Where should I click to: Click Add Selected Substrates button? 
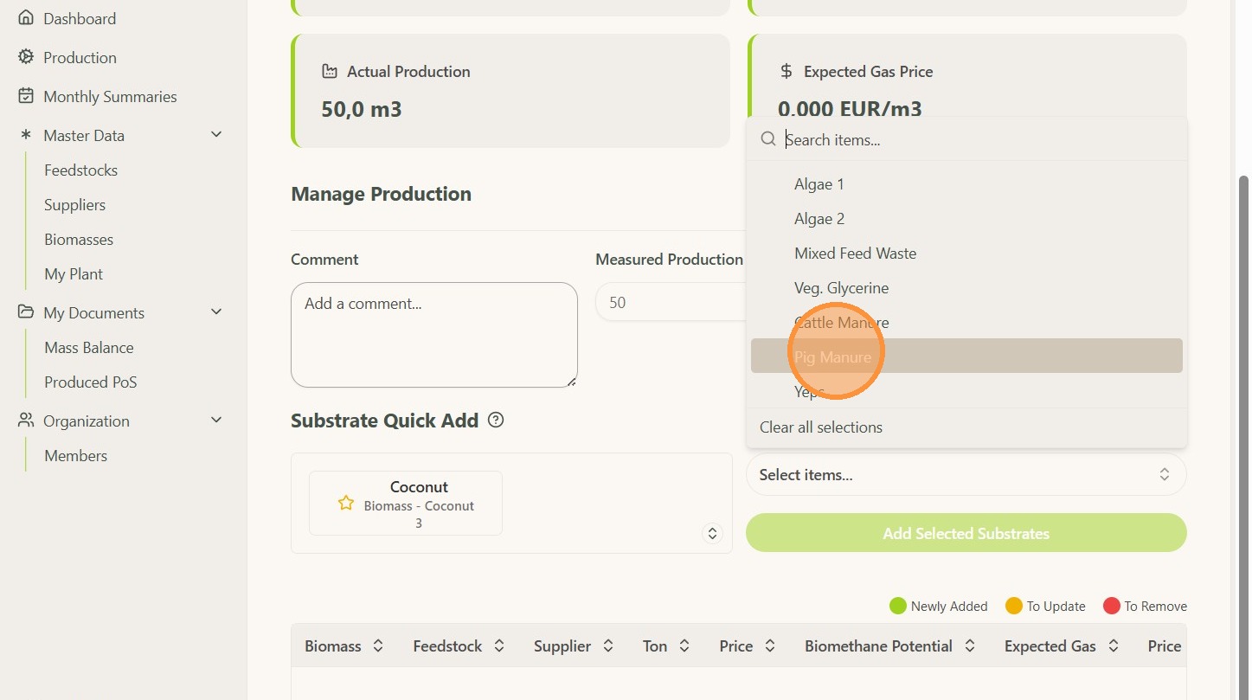tap(966, 533)
